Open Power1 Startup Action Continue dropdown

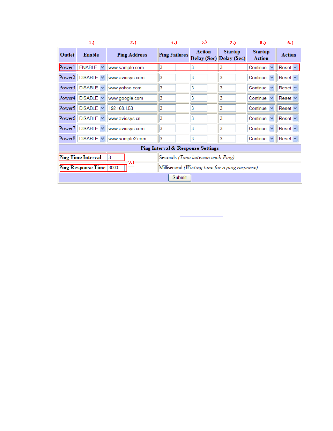261,67
